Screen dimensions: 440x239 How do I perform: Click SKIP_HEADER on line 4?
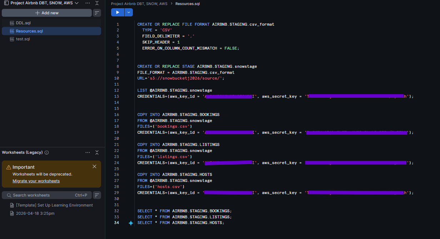(x=156, y=42)
